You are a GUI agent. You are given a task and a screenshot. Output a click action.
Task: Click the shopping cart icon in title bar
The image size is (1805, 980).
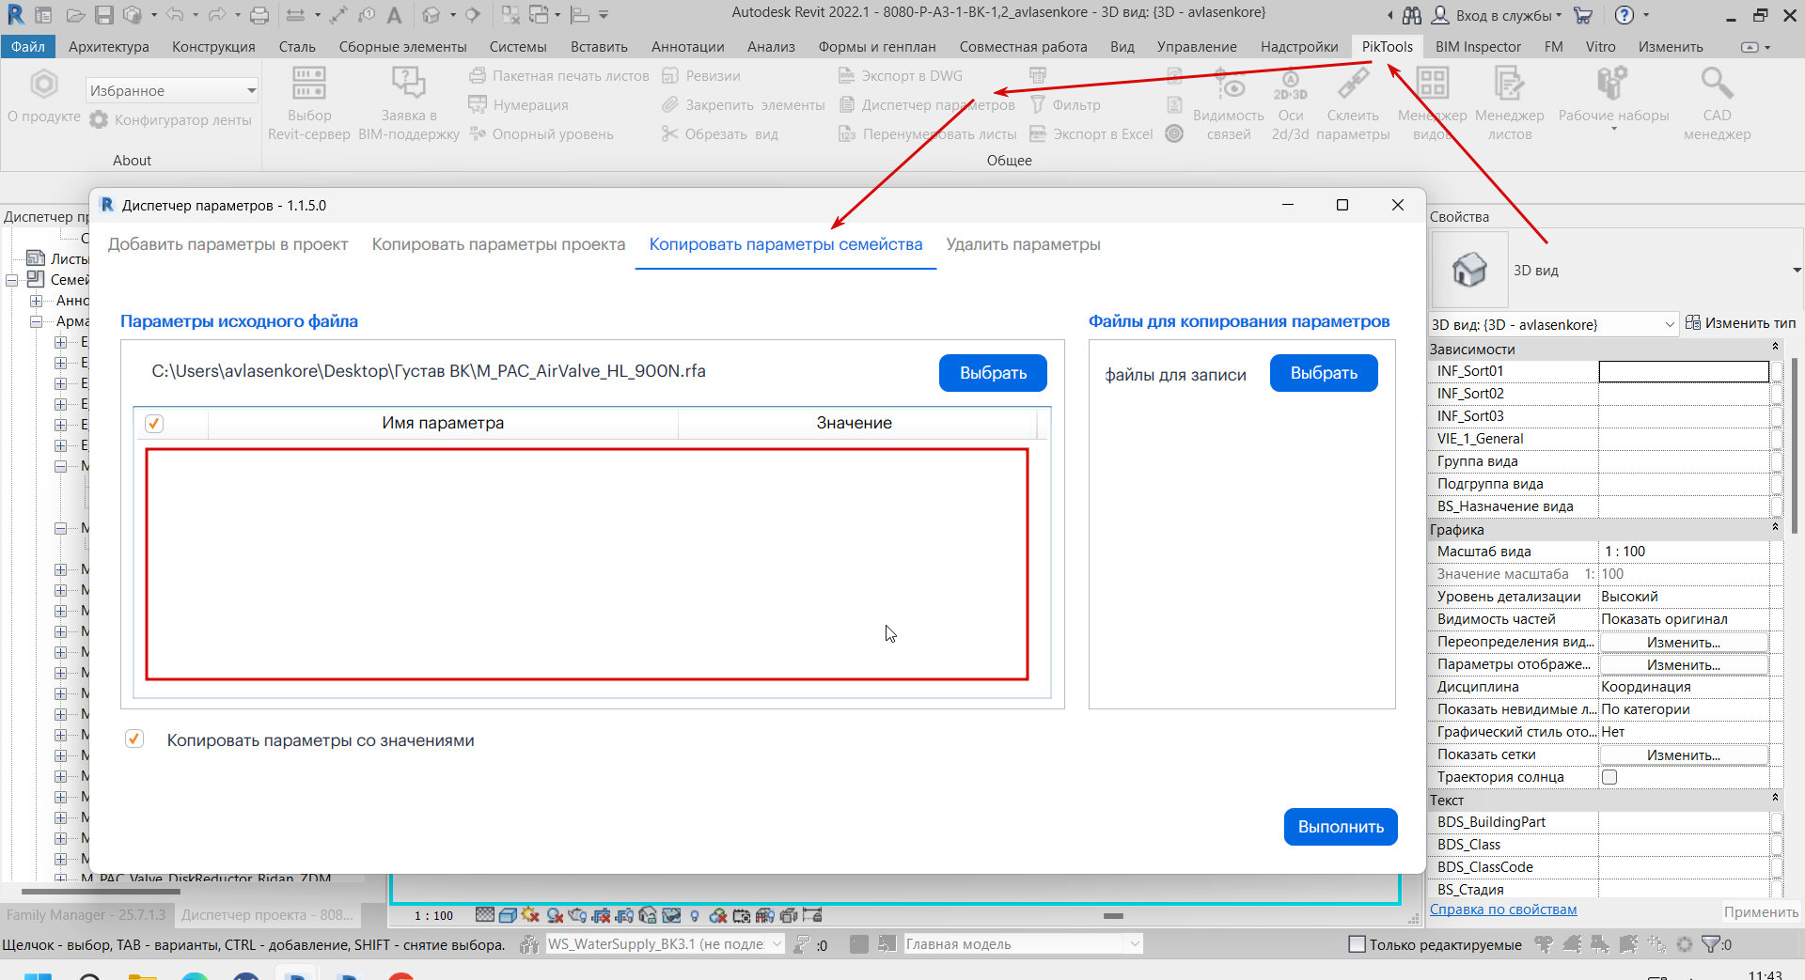point(1583,15)
